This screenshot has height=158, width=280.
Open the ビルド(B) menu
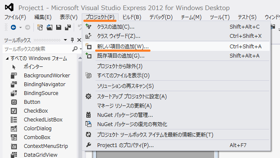tap(132, 17)
